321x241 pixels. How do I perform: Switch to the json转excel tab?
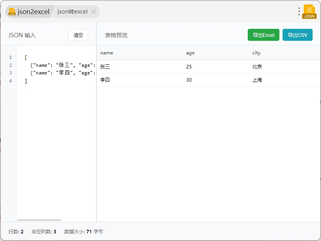72,12
